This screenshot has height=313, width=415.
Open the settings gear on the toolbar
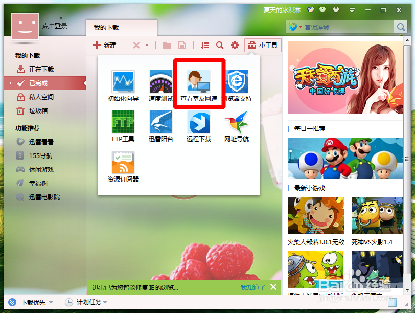[x=235, y=45]
